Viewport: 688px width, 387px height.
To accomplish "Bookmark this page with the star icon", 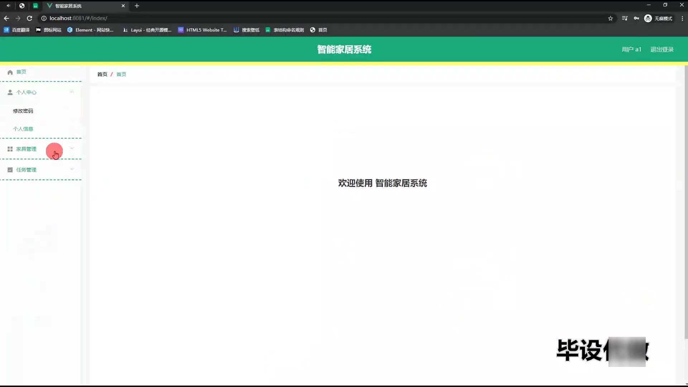I will click(610, 18).
